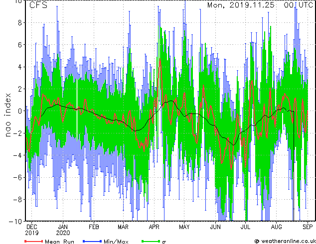Click the y-axis value -4
This screenshot has height=244, width=316.
tap(17, 155)
